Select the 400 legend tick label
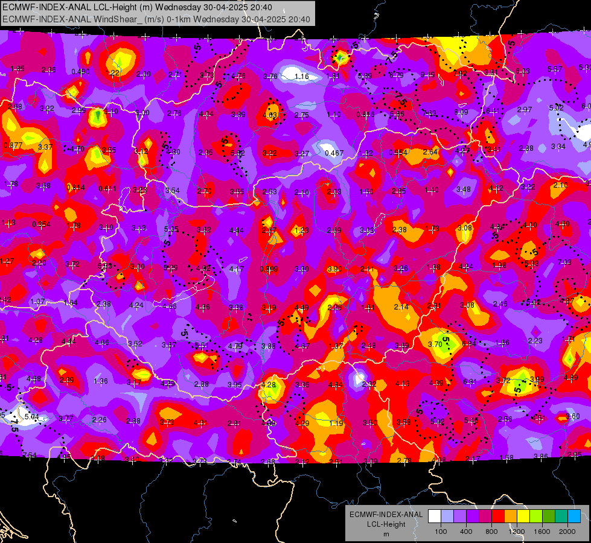 point(466,532)
